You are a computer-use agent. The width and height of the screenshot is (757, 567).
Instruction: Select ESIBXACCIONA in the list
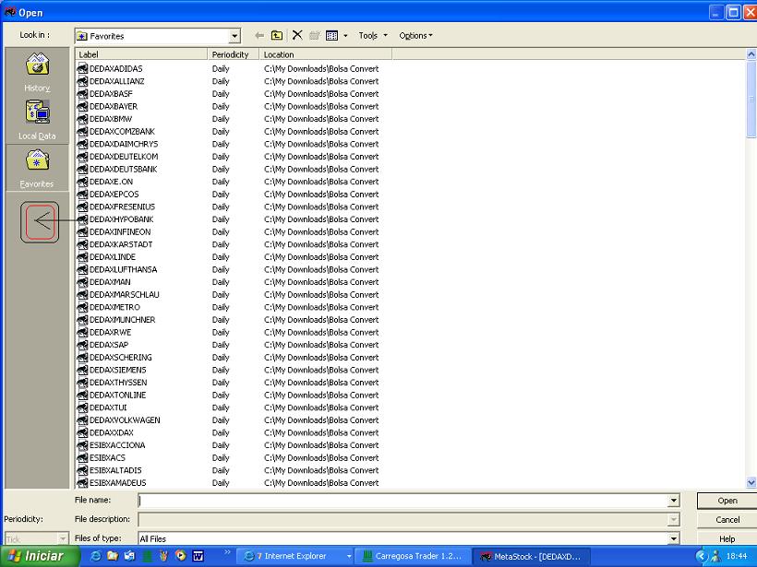click(x=117, y=444)
